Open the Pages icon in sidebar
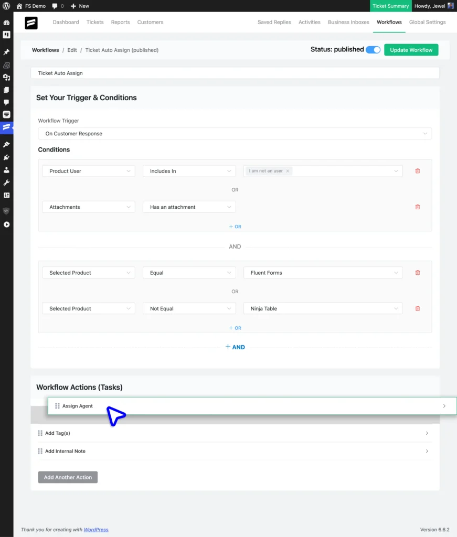 [x=6, y=90]
